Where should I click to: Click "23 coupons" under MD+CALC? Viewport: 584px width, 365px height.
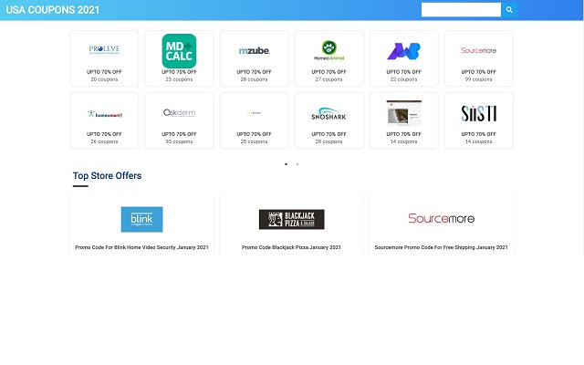[x=179, y=79]
